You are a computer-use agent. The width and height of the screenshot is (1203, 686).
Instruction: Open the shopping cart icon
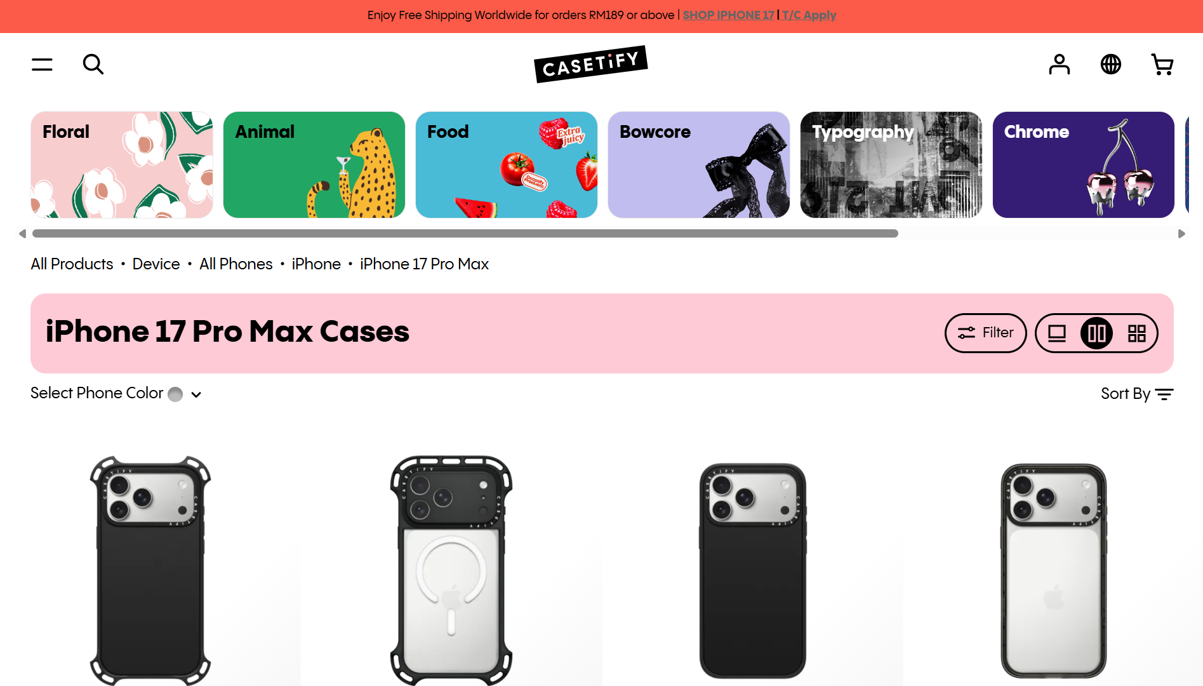1162,64
